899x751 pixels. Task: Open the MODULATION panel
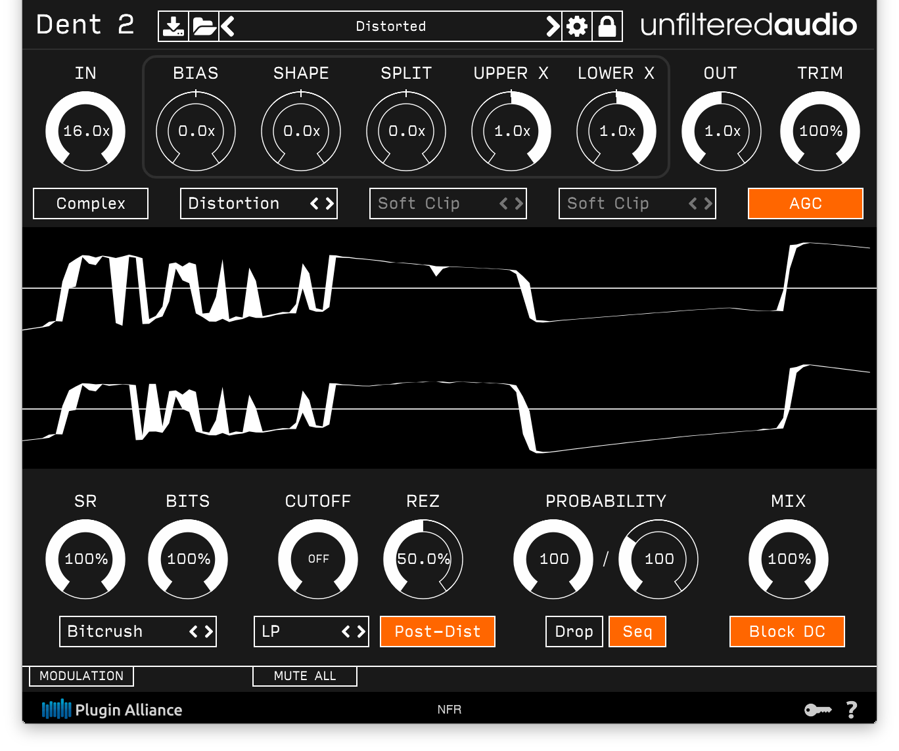(81, 676)
